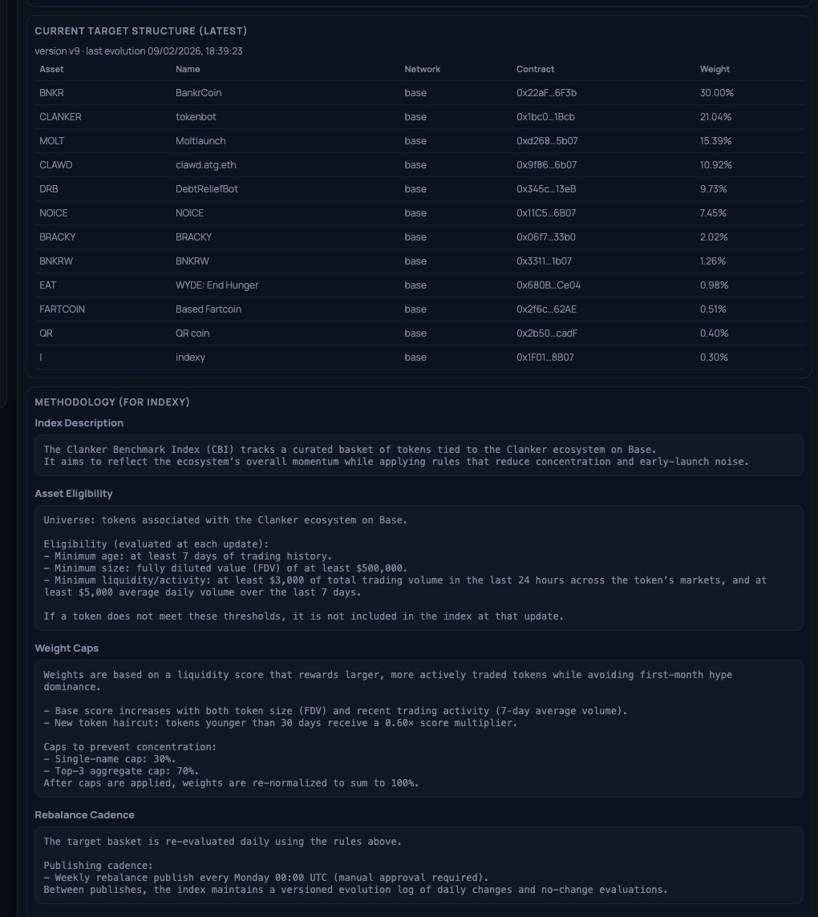Click the Rebalance Cadence label

[x=85, y=814]
